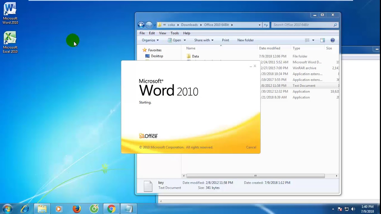The height and width of the screenshot is (214, 381).
Task: Expand the Share with dropdown
Action: tap(204, 40)
